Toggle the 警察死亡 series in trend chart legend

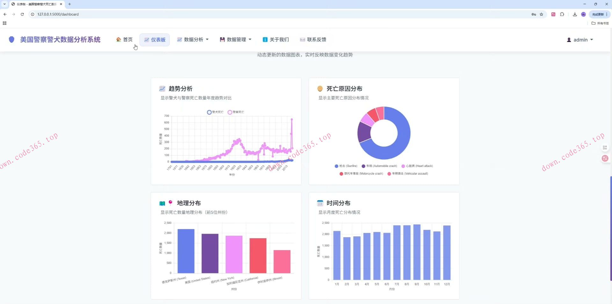236,112
